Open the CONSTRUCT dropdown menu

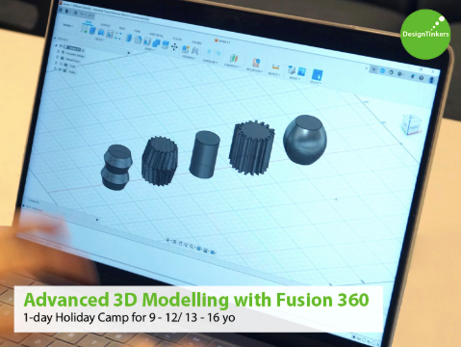[233, 67]
